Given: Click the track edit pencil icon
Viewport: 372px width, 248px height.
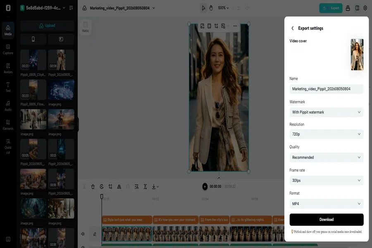Looking at the screenshot, I should (x=95, y=234).
